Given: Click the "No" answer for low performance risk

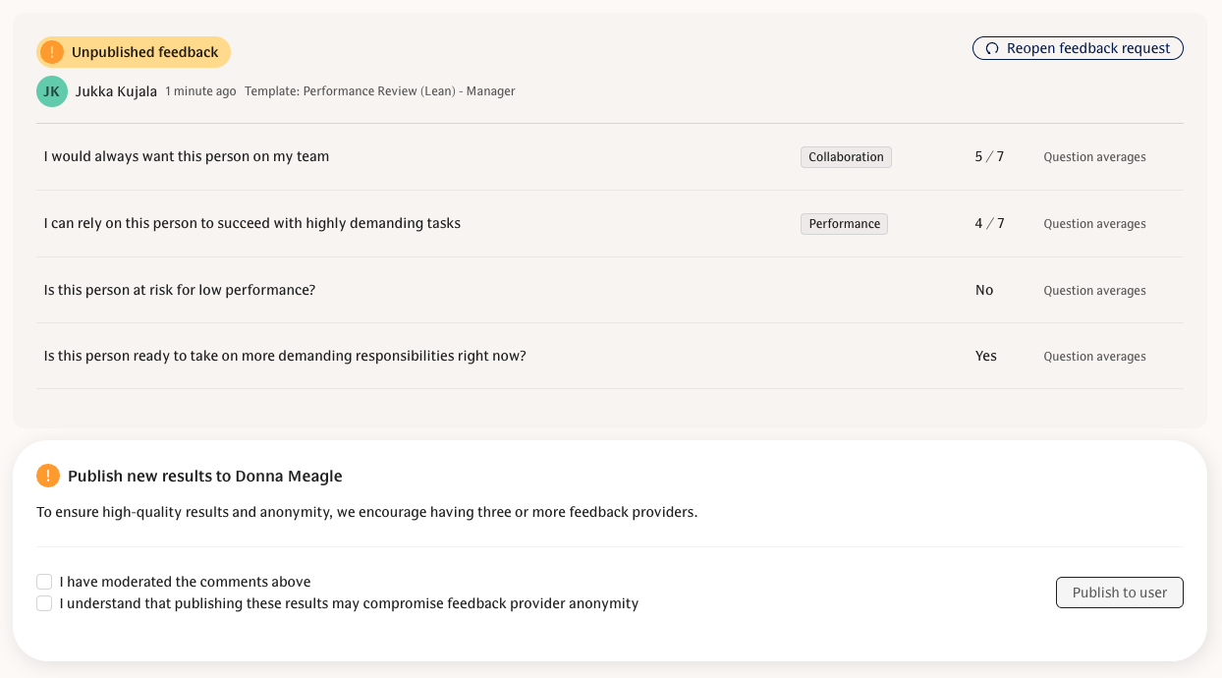Looking at the screenshot, I should tap(984, 290).
